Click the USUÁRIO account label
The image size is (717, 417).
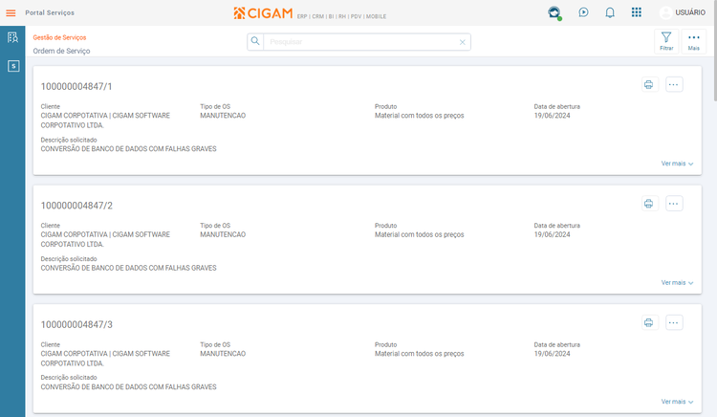coord(690,12)
